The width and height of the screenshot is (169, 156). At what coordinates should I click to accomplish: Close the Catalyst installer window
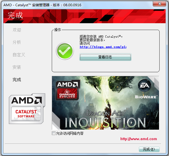pyautogui.click(x=159, y=4)
